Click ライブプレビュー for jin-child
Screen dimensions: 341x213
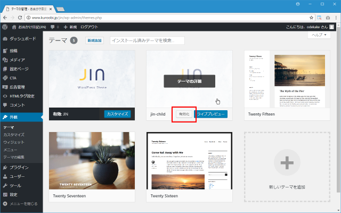click(211, 114)
